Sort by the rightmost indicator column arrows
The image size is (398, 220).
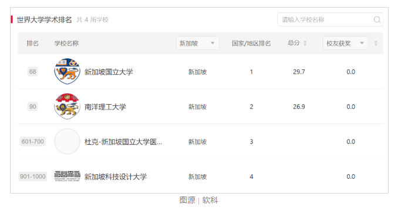376,44
